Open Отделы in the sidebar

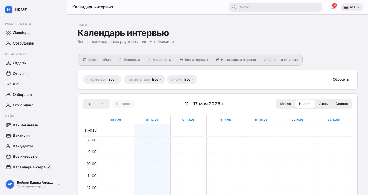pos(33,63)
